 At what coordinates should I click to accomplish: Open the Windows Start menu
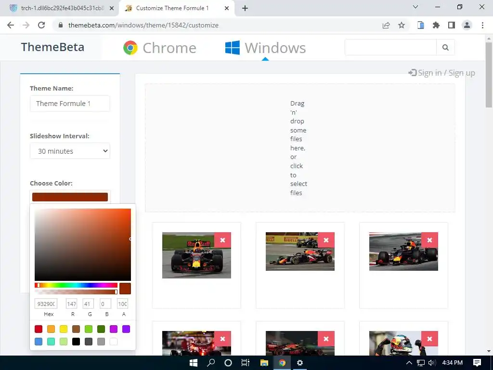[194, 363]
